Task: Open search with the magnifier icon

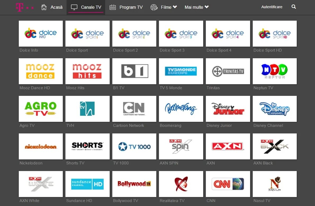Action: coord(294,7)
